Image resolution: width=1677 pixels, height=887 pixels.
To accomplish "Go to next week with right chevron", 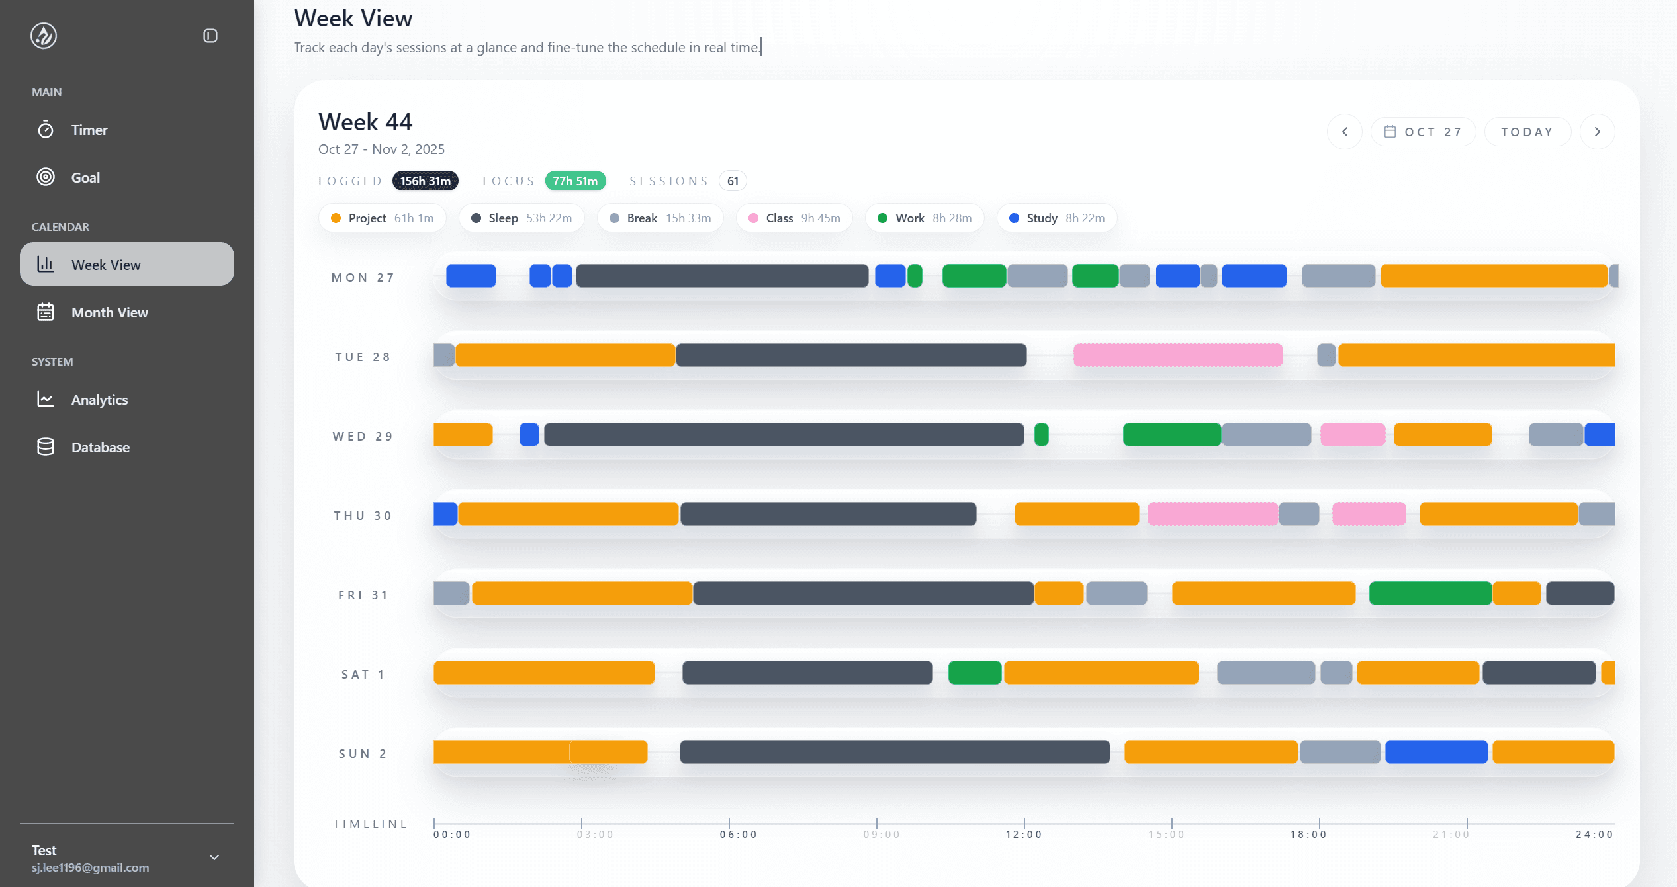I will click(1597, 132).
